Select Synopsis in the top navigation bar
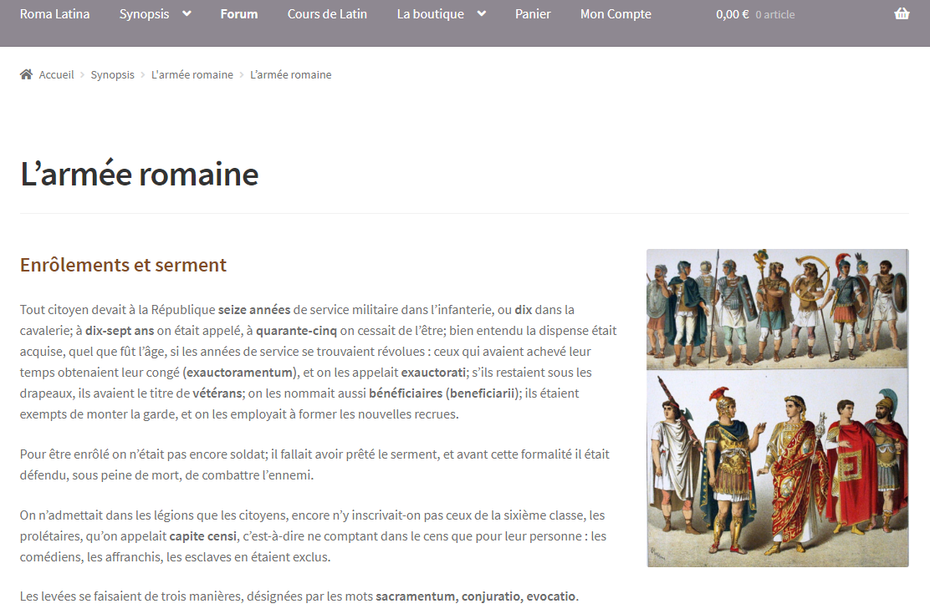This screenshot has height=614, width=930. tap(143, 14)
